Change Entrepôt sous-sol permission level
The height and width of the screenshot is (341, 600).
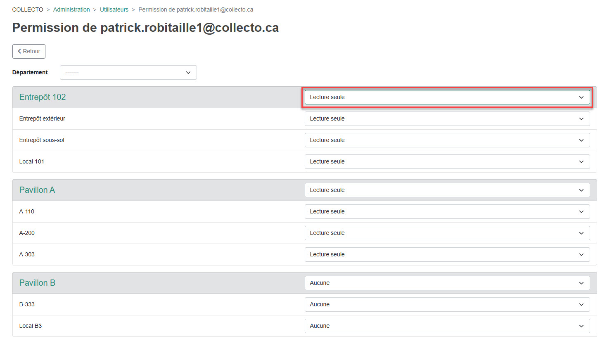click(x=447, y=140)
